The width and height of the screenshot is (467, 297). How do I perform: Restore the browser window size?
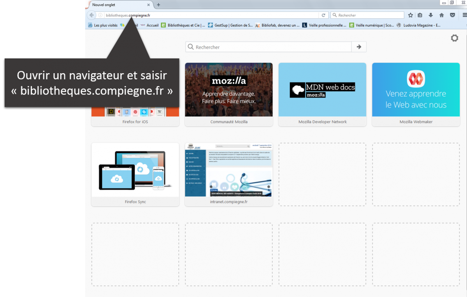coord(452,3)
